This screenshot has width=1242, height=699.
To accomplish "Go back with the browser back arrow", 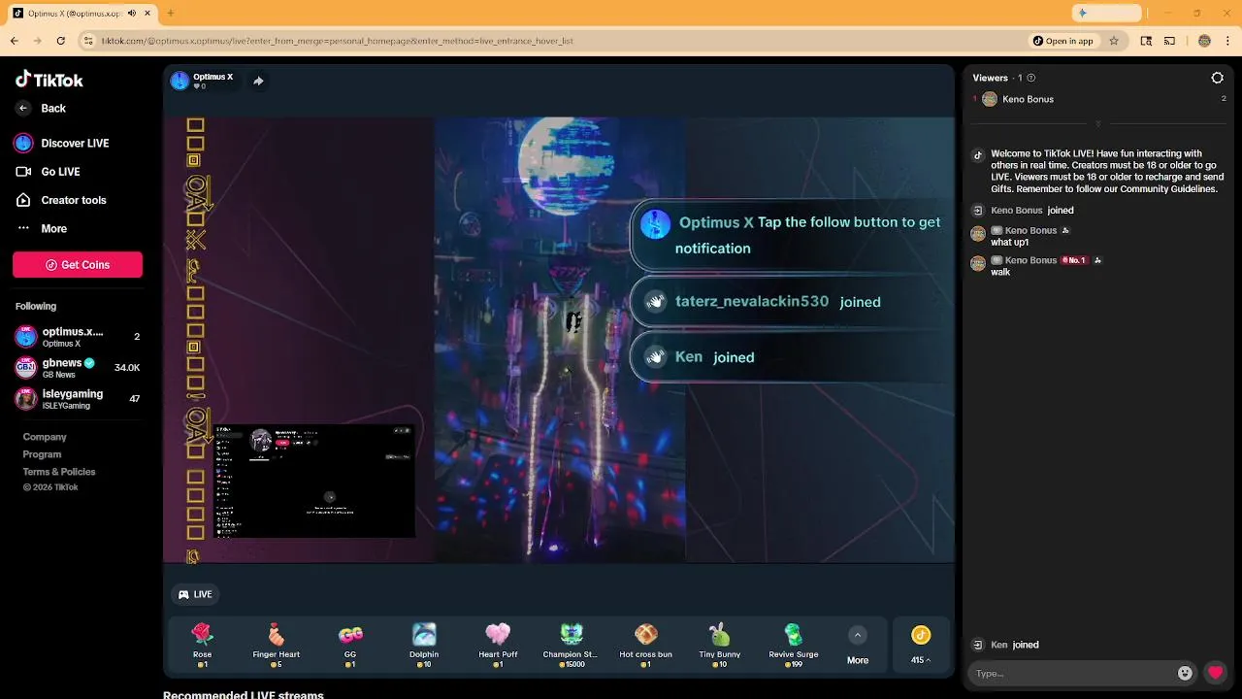I will (x=14, y=41).
